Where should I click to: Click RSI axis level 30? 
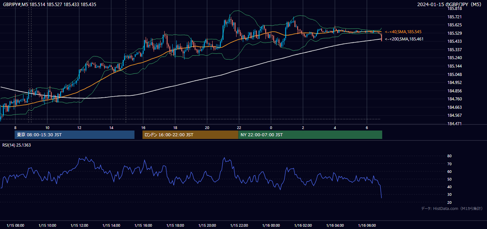(x=449, y=195)
